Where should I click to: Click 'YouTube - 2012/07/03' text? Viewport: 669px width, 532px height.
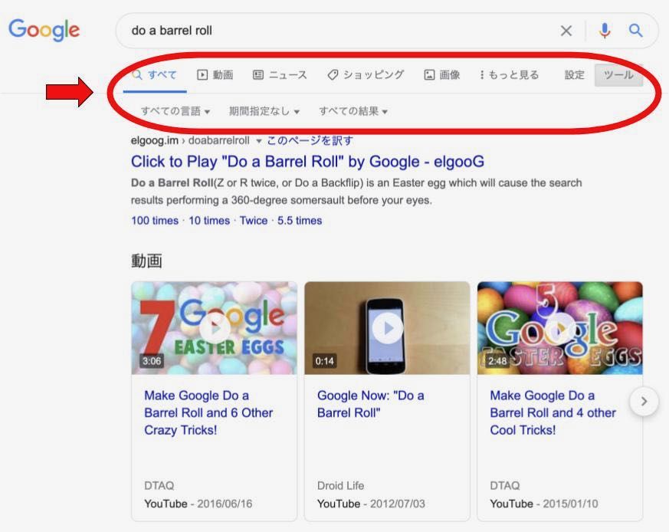pyautogui.click(x=371, y=504)
